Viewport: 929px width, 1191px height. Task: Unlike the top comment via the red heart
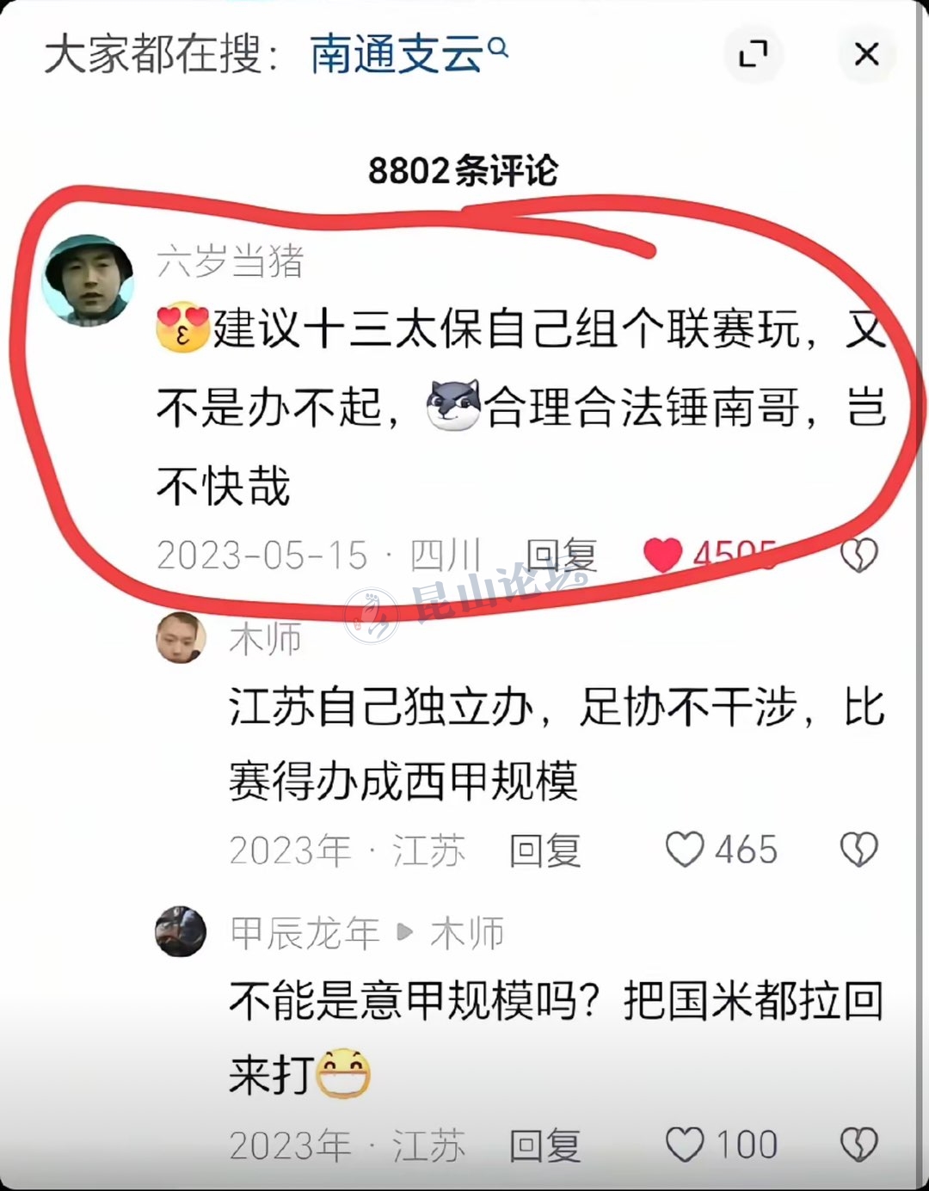pos(662,556)
